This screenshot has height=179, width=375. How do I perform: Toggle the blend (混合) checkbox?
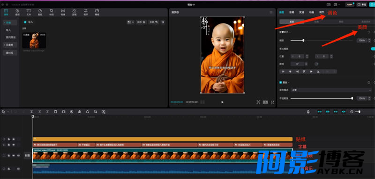(281, 82)
